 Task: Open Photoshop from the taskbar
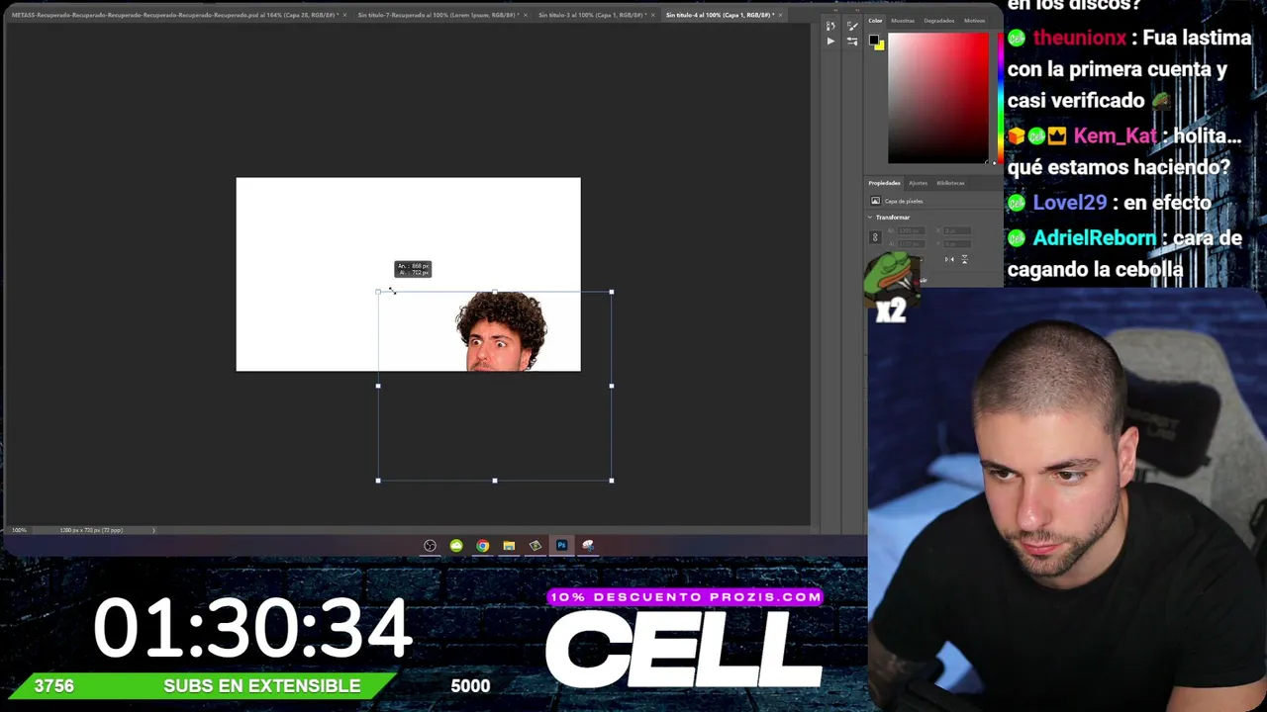click(x=561, y=545)
